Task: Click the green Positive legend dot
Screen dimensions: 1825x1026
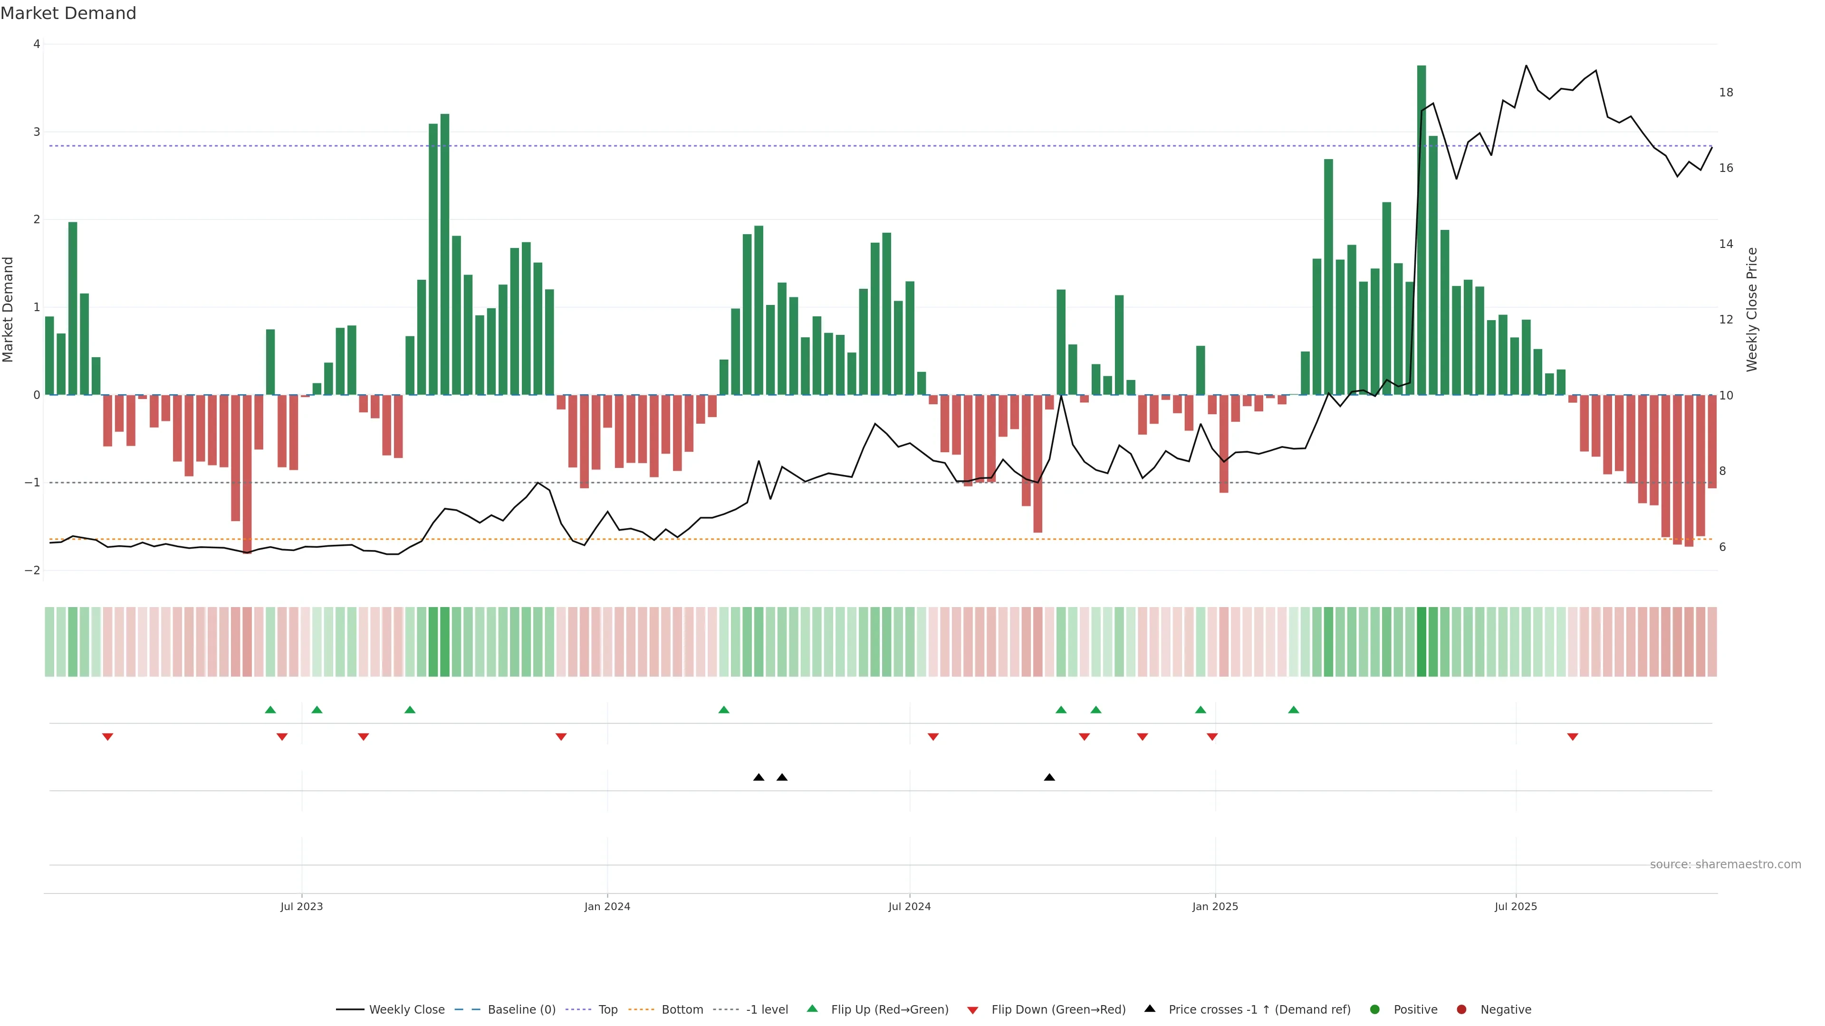Action: point(1375,1010)
